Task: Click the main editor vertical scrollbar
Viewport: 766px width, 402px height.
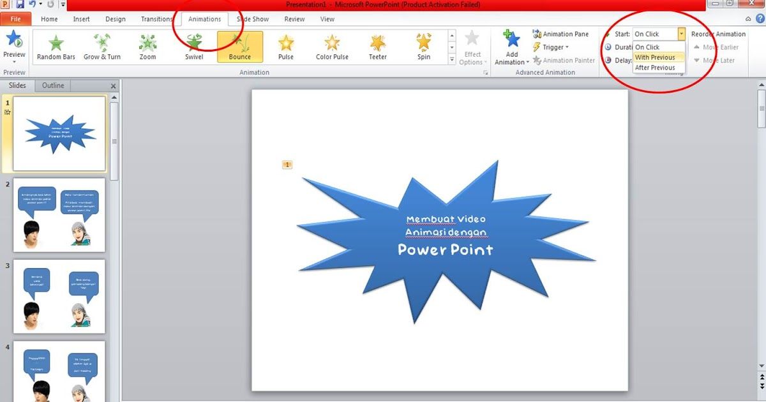Action: point(762,108)
